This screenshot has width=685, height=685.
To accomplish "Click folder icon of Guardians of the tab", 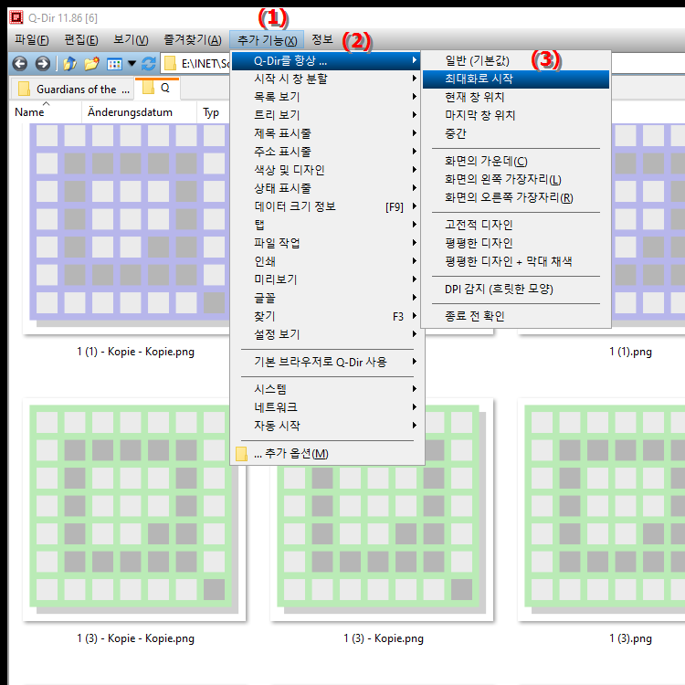I will [24, 89].
